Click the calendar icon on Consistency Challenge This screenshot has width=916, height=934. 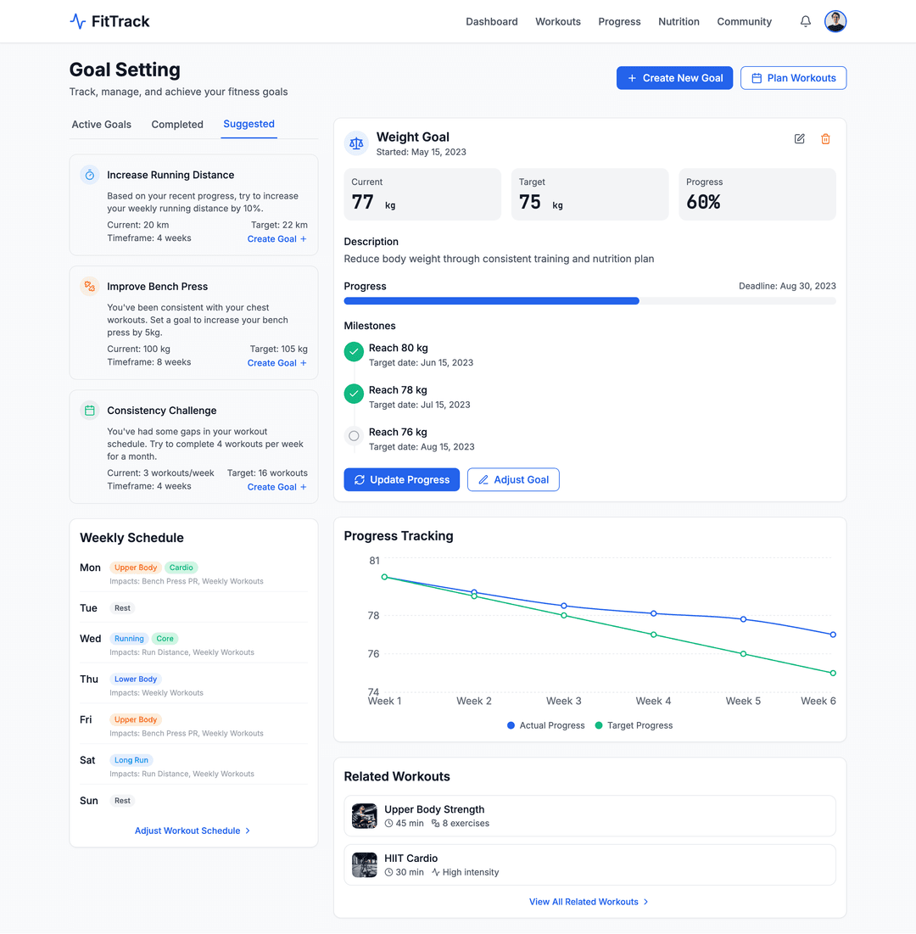click(x=89, y=411)
